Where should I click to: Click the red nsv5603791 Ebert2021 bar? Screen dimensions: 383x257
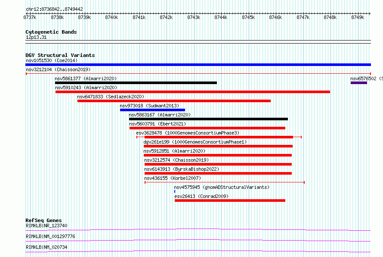click(x=207, y=128)
